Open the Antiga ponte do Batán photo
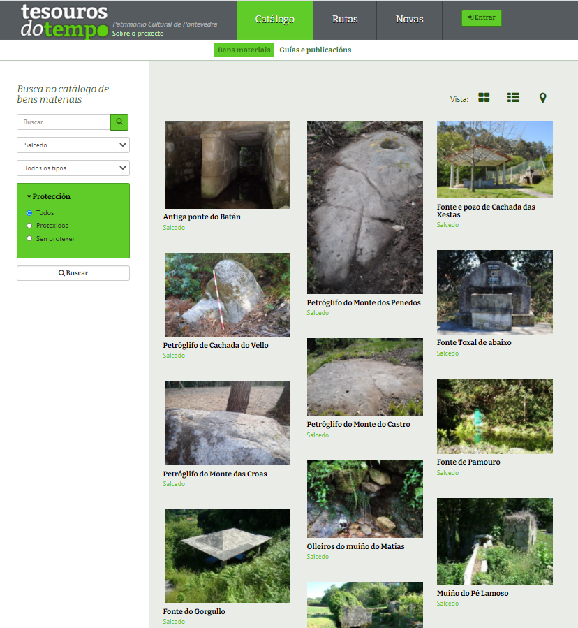578x628 pixels. tap(228, 165)
